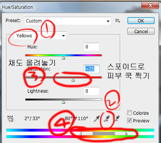Click the 80°/110° range readout
Viewport: 161px width, 143px height.
click(76, 119)
